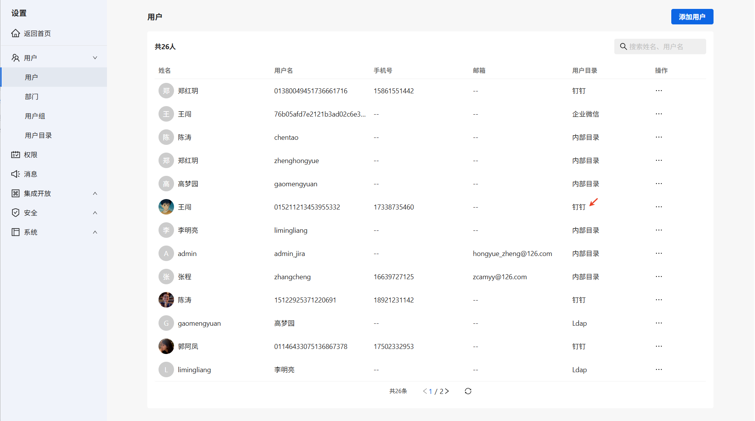Click the home icon next to 返回首页
The height and width of the screenshot is (421, 755).
[16, 33]
